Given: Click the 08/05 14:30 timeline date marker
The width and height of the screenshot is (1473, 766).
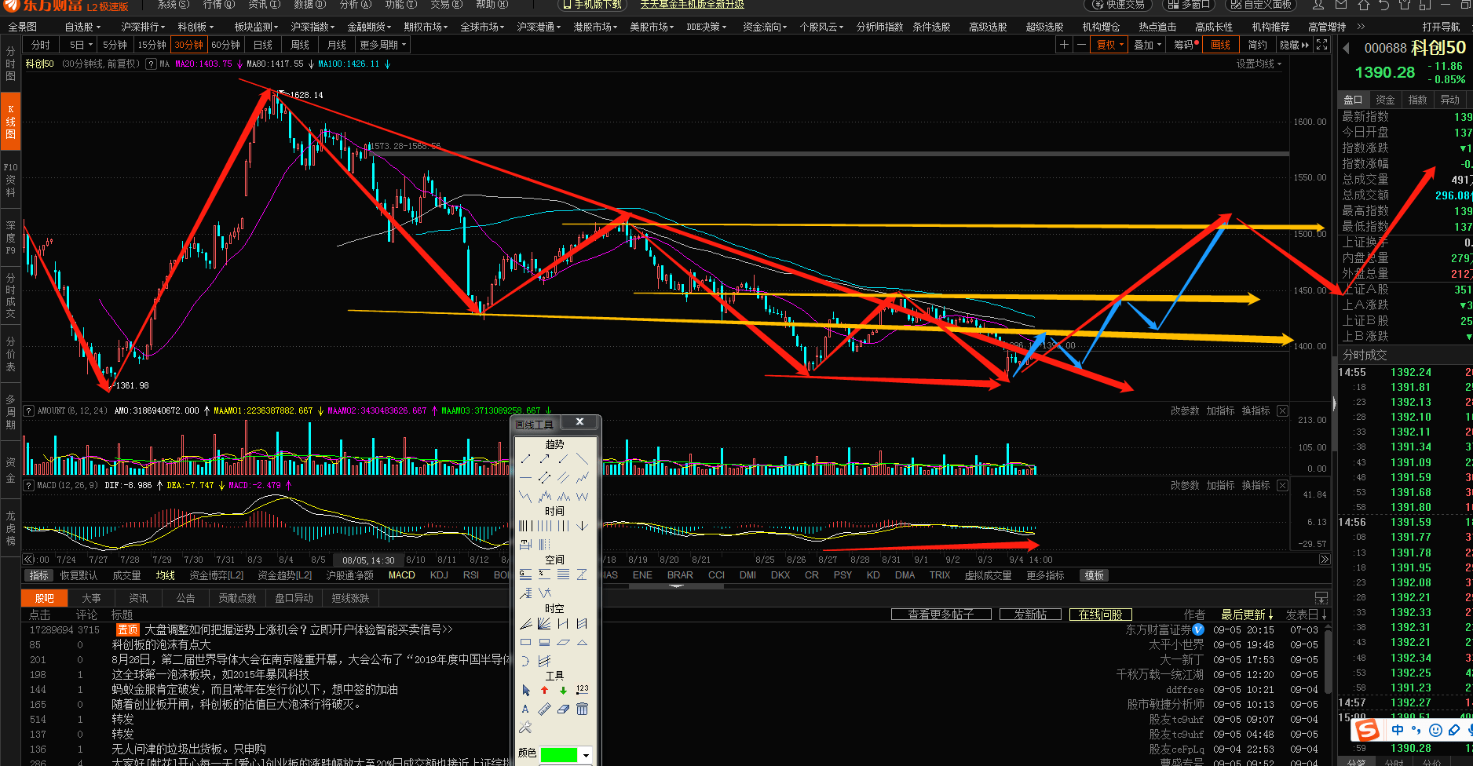Looking at the screenshot, I should [369, 560].
